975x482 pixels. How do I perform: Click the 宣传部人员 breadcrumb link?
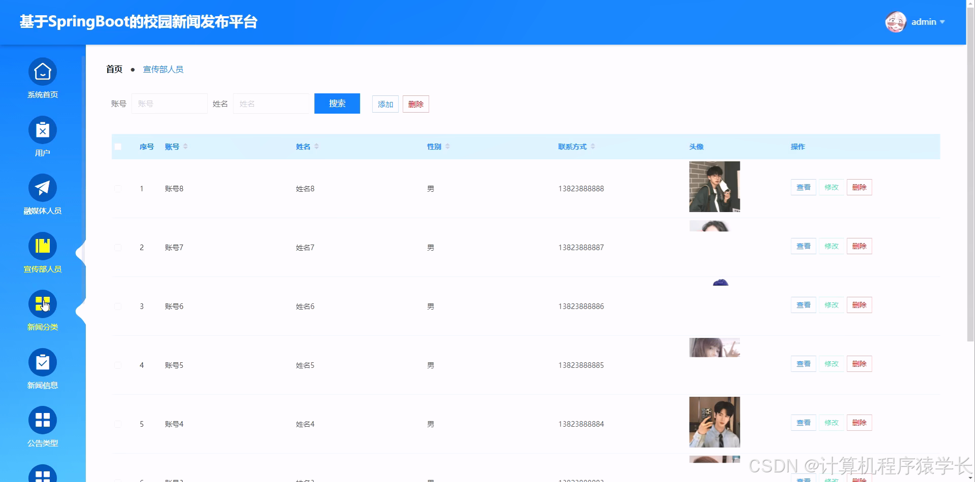coord(163,70)
